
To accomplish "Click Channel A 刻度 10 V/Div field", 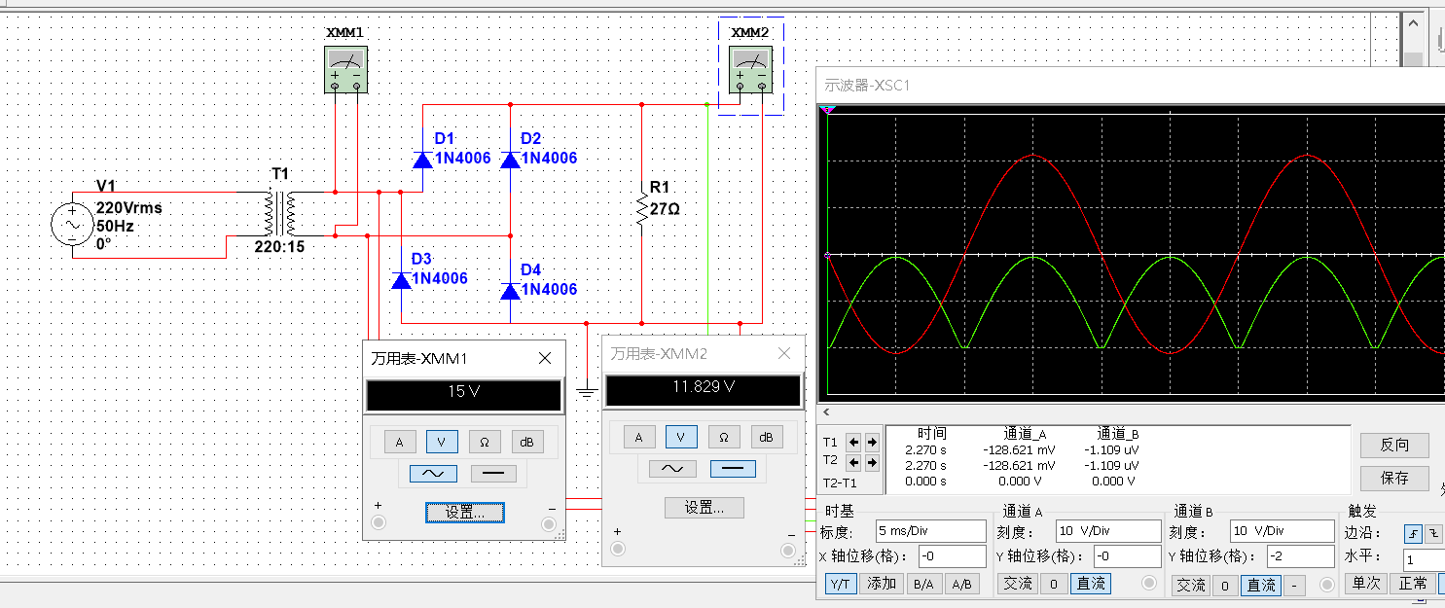I will click(x=1107, y=531).
